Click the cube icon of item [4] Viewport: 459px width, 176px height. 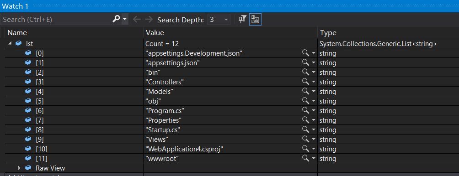pyautogui.click(x=28, y=91)
